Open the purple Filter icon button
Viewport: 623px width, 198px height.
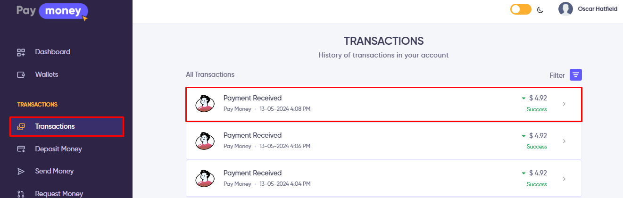pyautogui.click(x=575, y=75)
